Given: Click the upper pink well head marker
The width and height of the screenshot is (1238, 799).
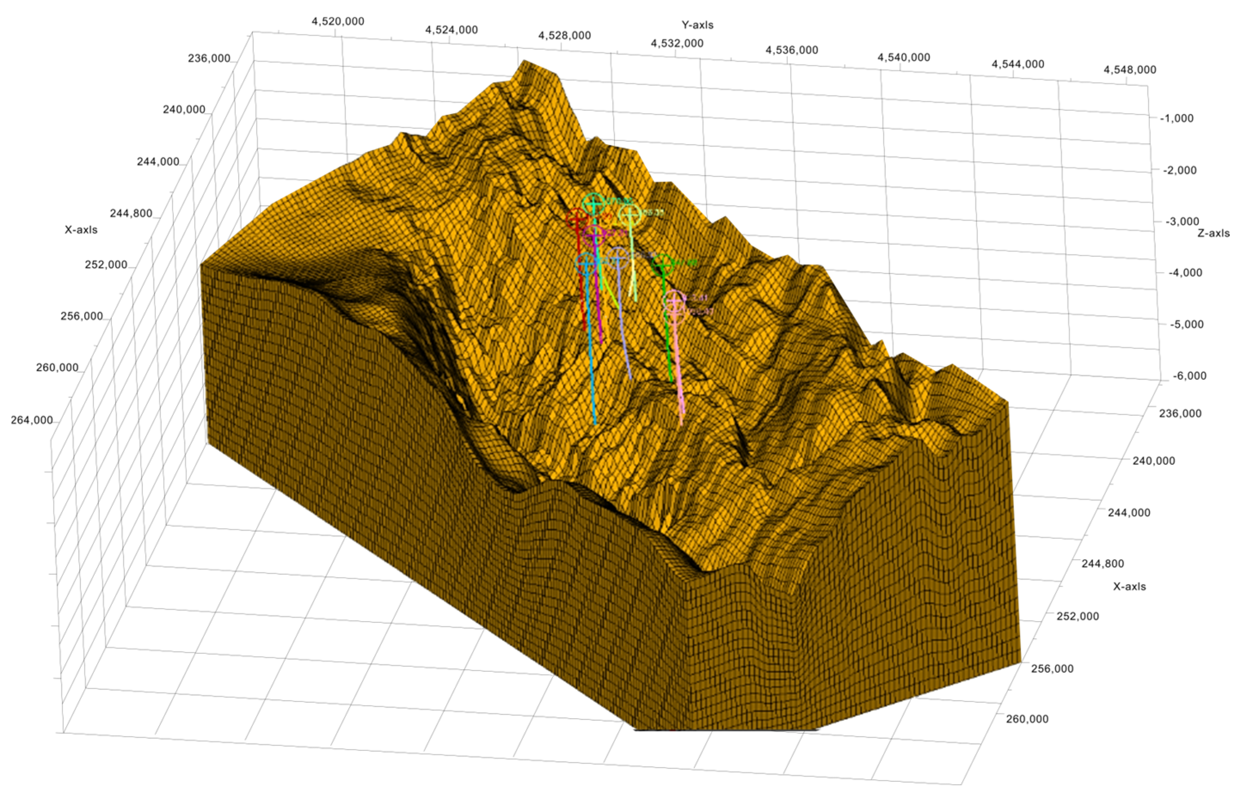Looking at the screenshot, I should click(674, 300).
